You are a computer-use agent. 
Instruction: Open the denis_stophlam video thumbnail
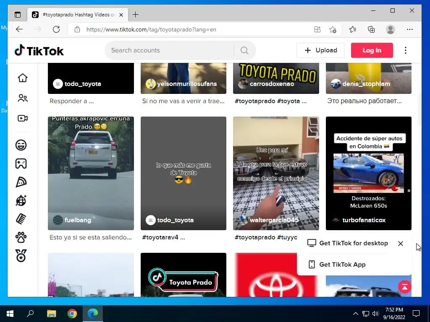click(369, 78)
